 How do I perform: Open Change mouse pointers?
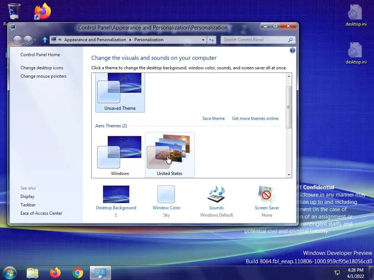click(x=43, y=76)
